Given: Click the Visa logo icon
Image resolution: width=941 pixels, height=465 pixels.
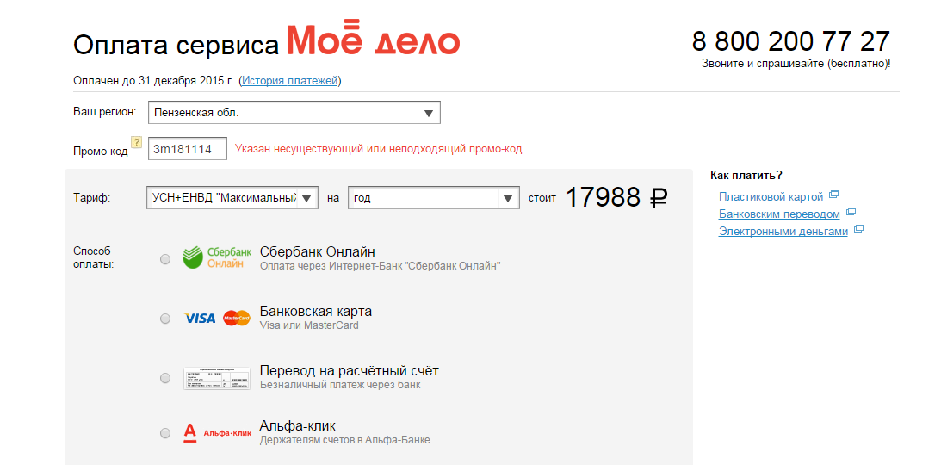Looking at the screenshot, I should (x=201, y=318).
